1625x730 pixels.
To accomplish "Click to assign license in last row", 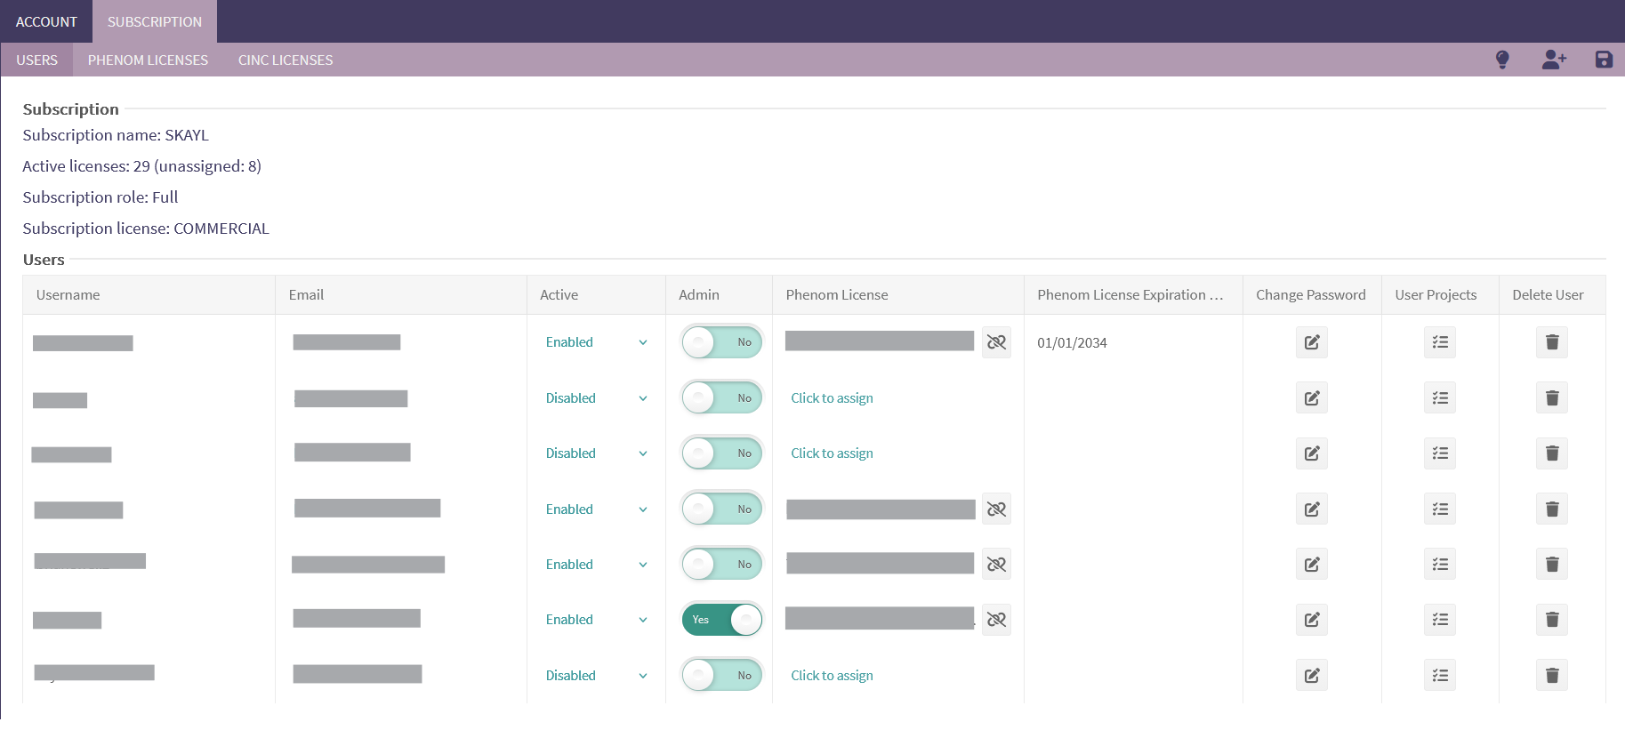I will point(832,676).
